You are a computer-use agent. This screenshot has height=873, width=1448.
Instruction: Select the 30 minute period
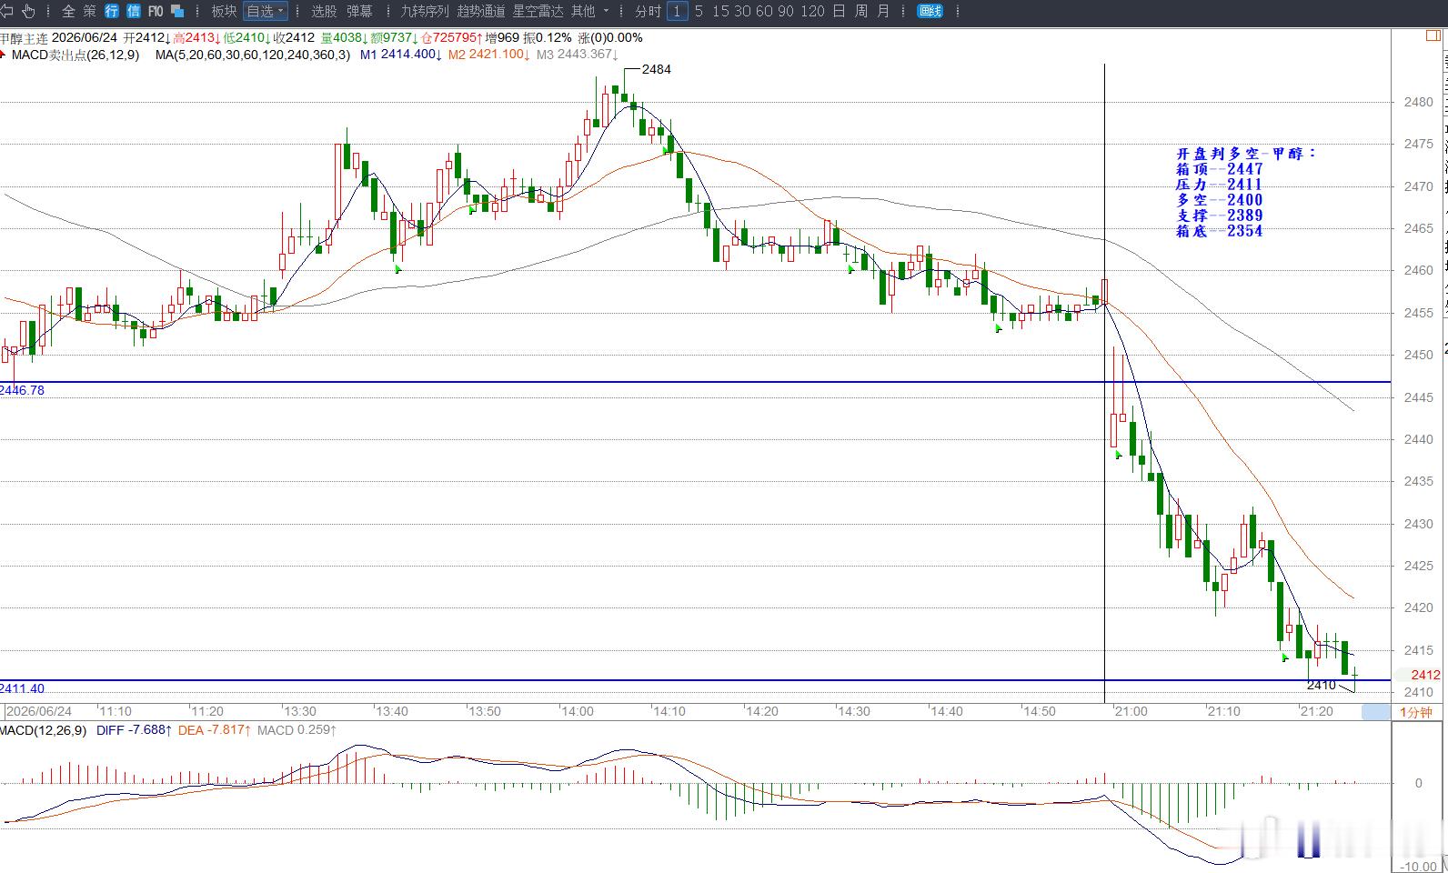(742, 11)
